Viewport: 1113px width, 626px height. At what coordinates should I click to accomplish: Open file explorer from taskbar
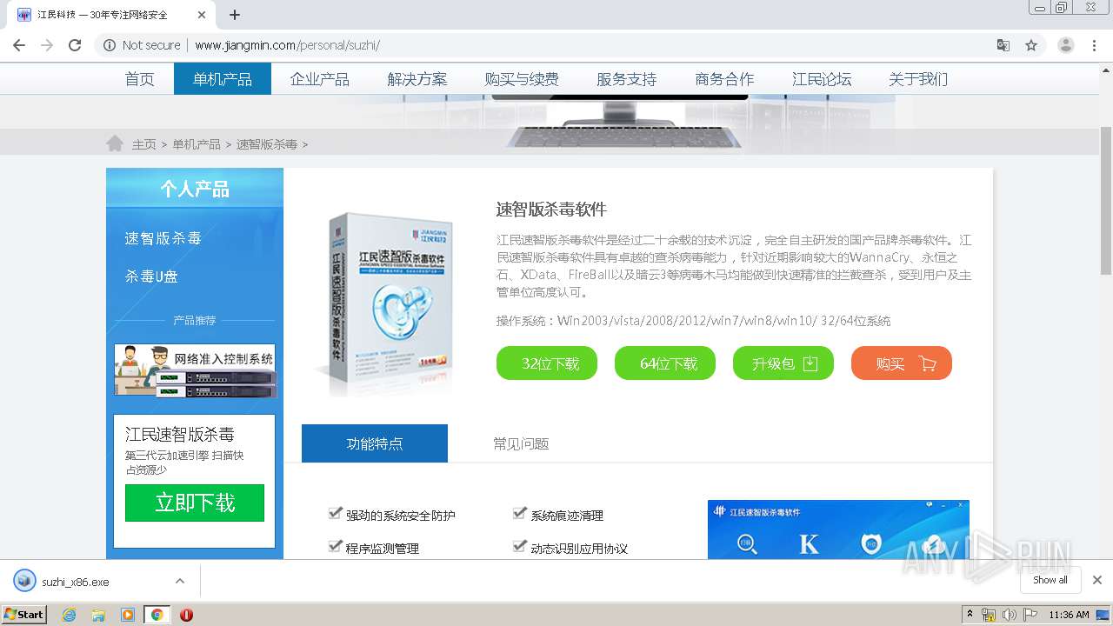coord(98,615)
